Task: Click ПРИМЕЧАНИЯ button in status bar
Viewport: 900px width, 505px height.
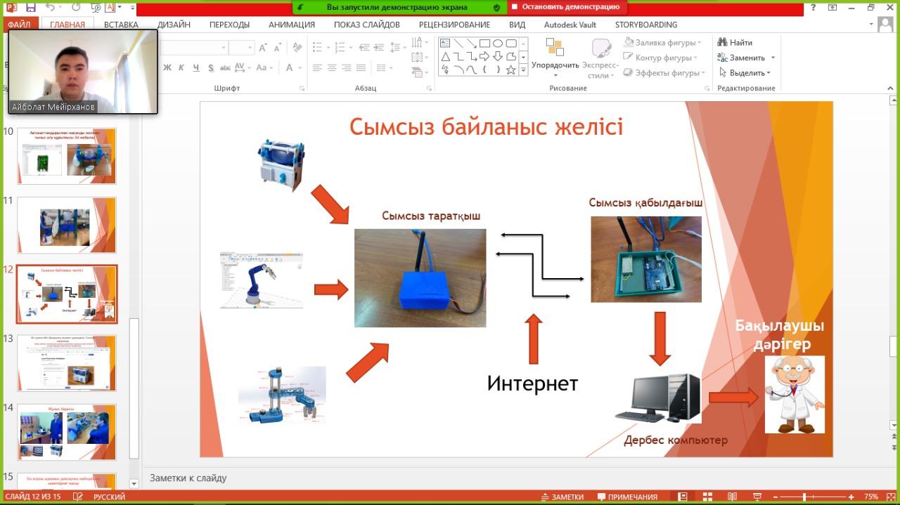Action: tap(627, 497)
